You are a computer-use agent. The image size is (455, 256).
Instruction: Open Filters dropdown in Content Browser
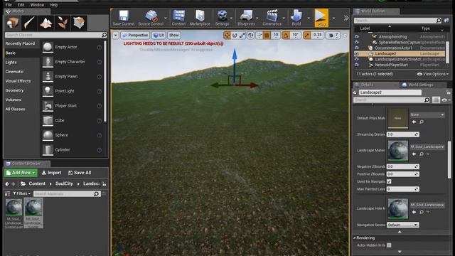(x=22, y=193)
